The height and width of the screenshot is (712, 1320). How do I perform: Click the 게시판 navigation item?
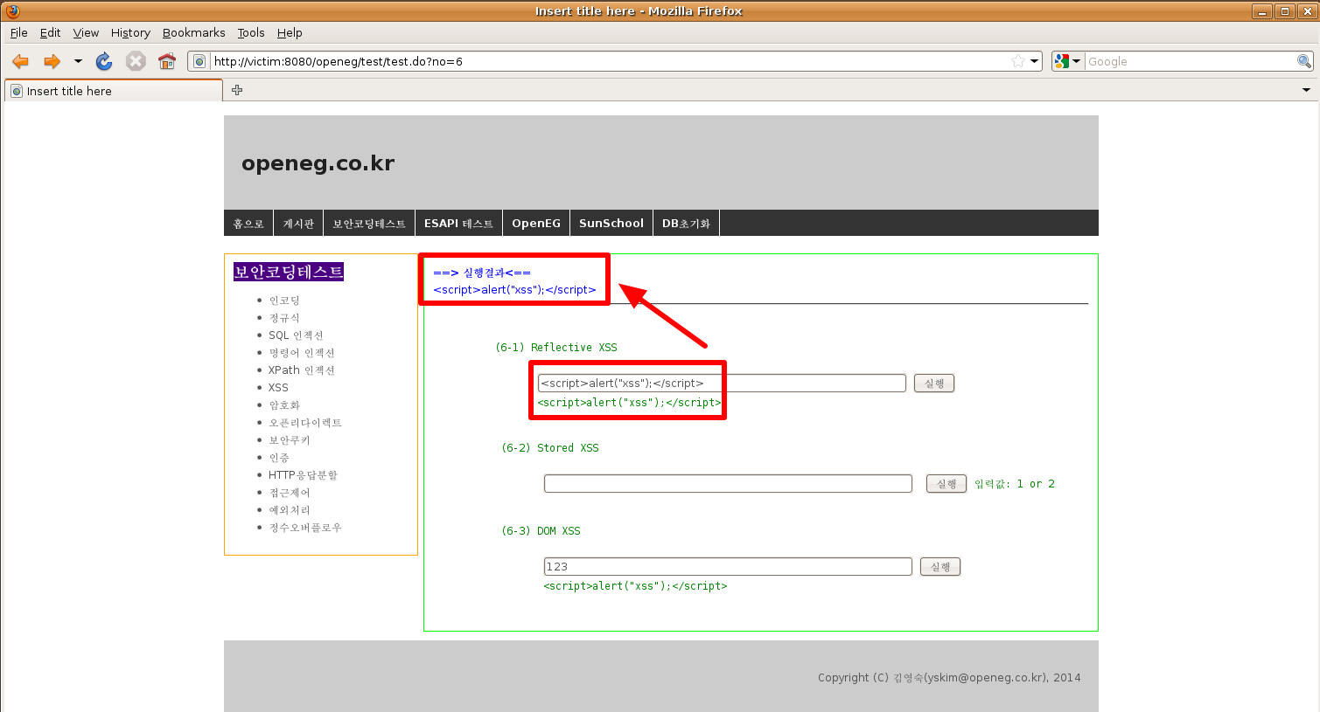[x=298, y=223]
